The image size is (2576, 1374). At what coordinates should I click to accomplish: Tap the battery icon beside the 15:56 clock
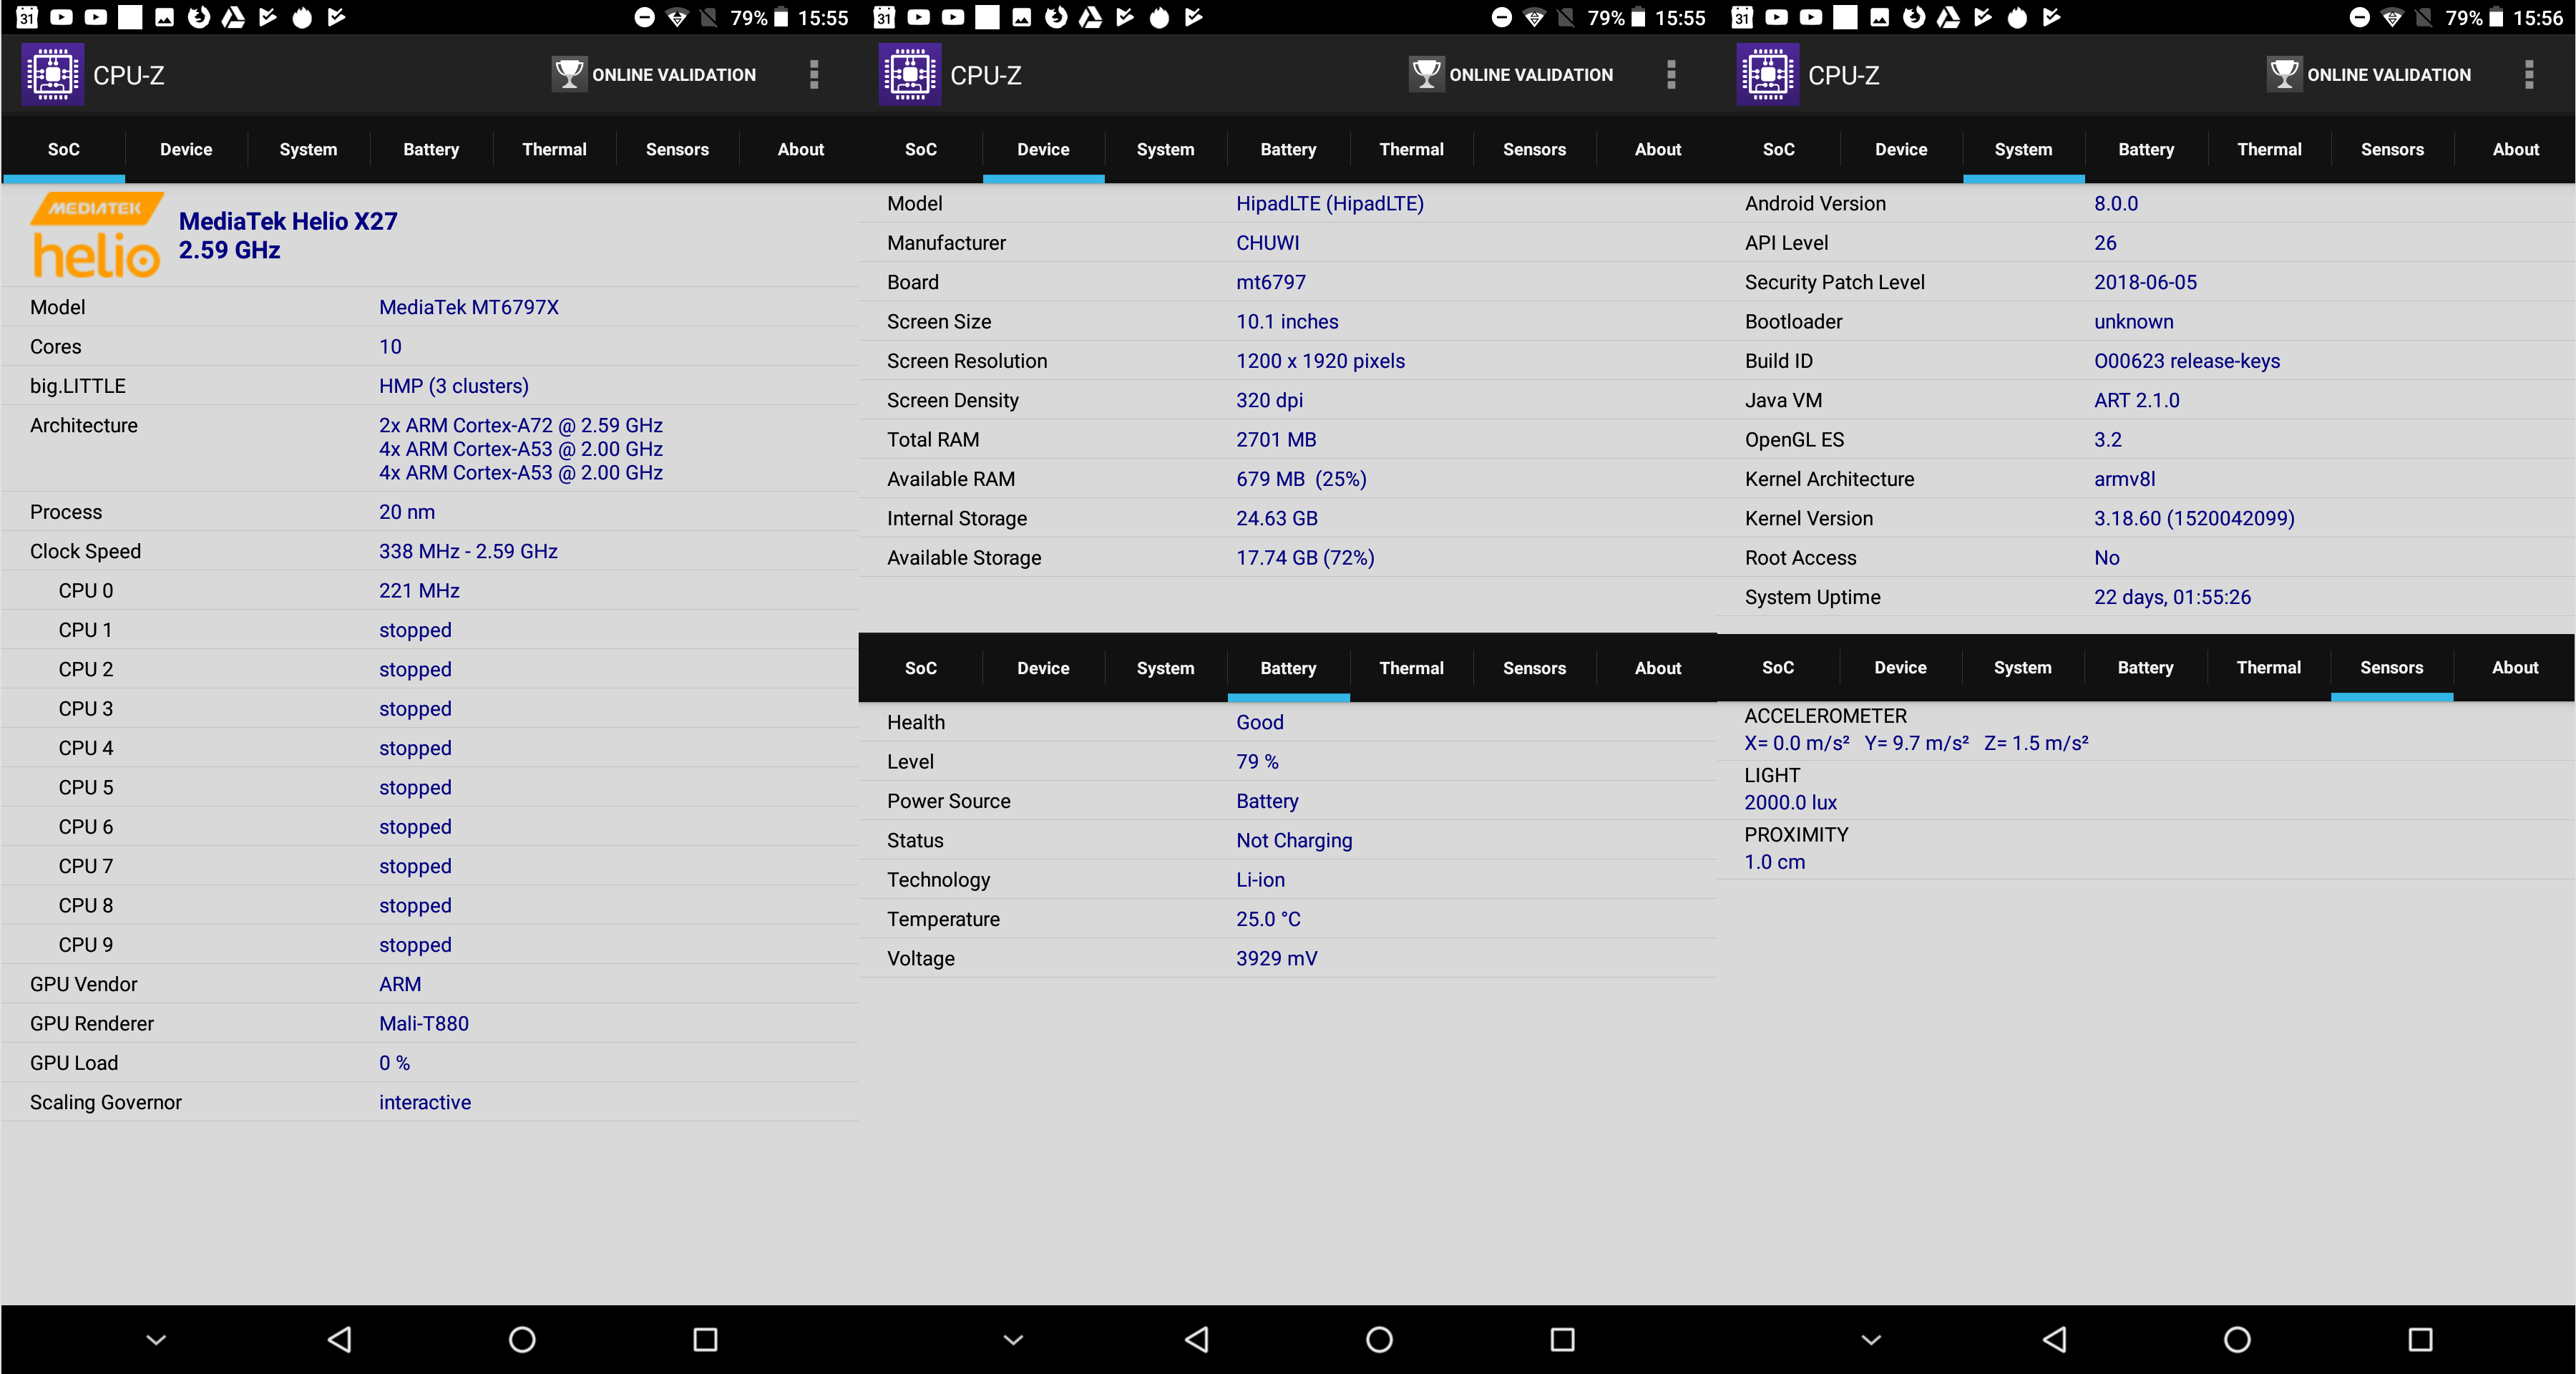2496,17
